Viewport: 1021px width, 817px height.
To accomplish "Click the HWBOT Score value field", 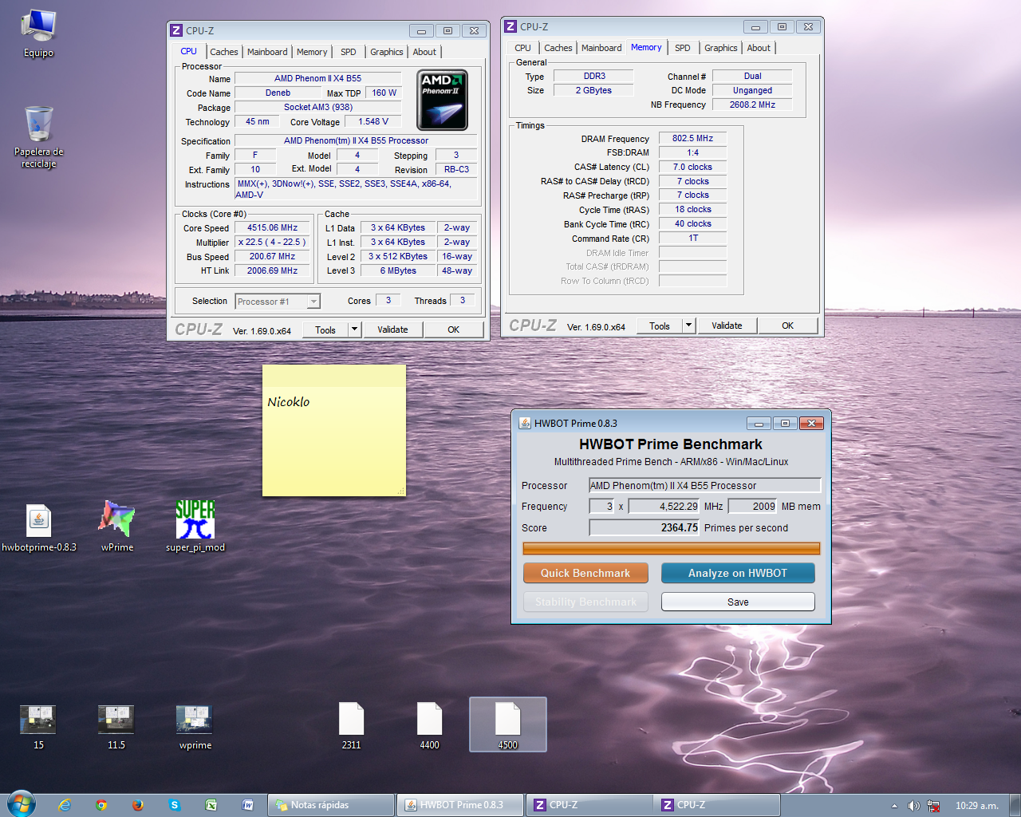I will [x=645, y=527].
